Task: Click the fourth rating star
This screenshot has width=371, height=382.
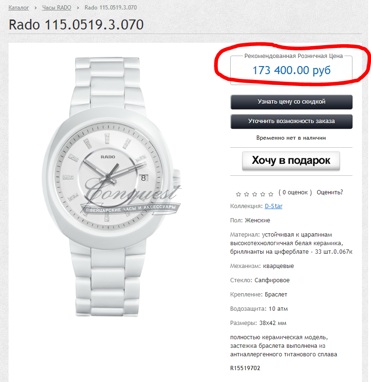Action: click(263, 194)
